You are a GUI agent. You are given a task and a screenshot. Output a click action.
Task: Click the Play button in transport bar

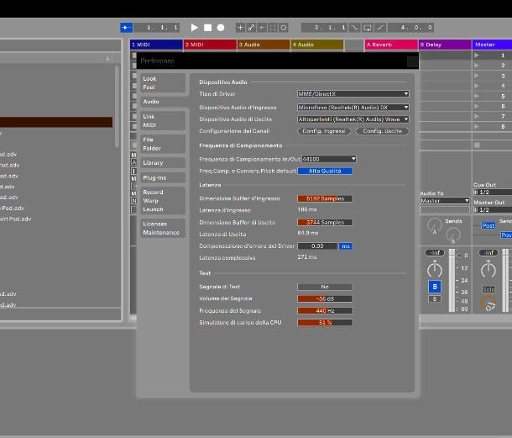pos(194,28)
